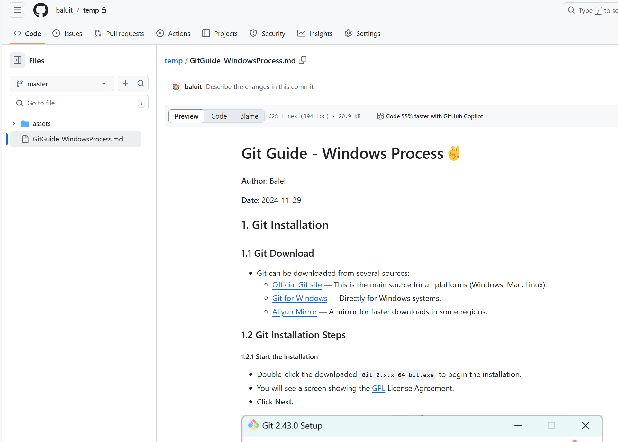The image size is (618, 442).
Task: Follow the Aliyun Mirror link
Action: (x=295, y=312)
